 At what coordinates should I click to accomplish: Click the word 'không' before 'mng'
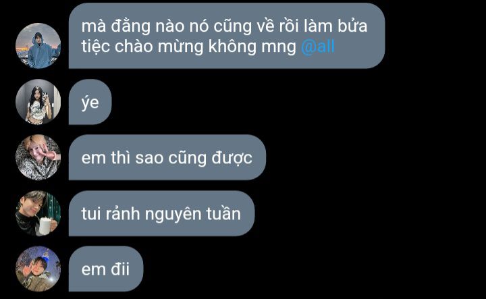233,47
